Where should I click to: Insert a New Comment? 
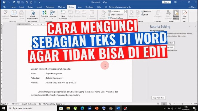pos(63,15)
